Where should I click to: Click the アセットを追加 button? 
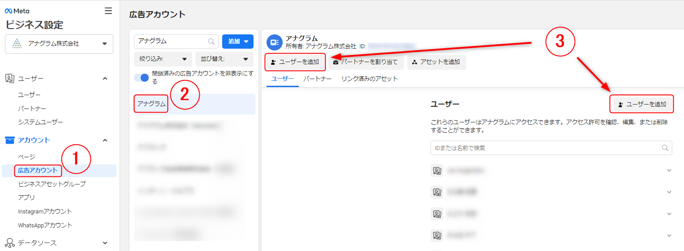[436, 62]
